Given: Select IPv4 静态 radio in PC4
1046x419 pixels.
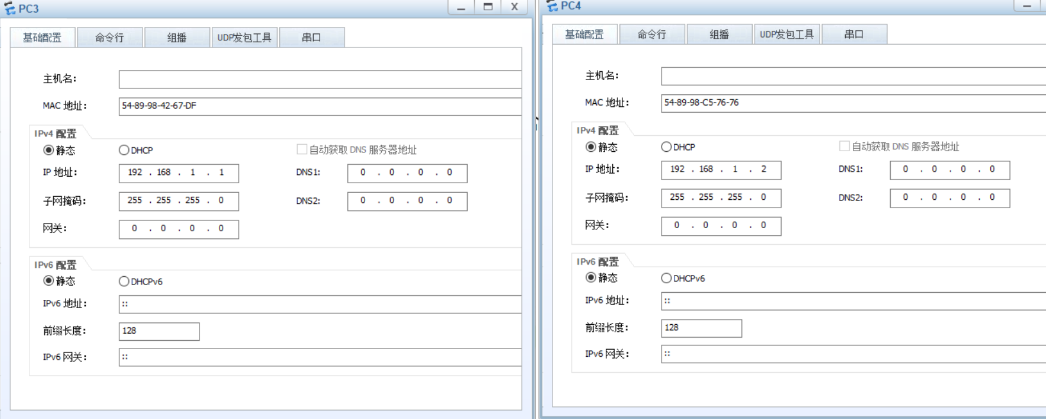Looking at the screenshot, I should (590, 147).
